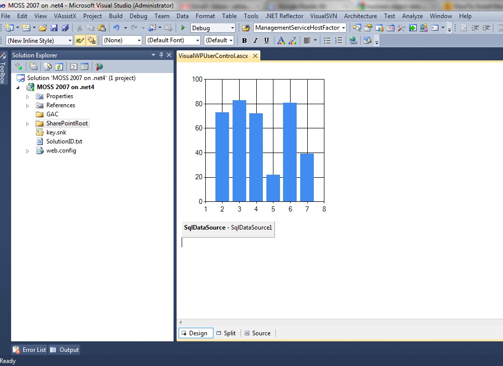Click the Save All icon
503x366 pixels.
(x=65, y=28)
